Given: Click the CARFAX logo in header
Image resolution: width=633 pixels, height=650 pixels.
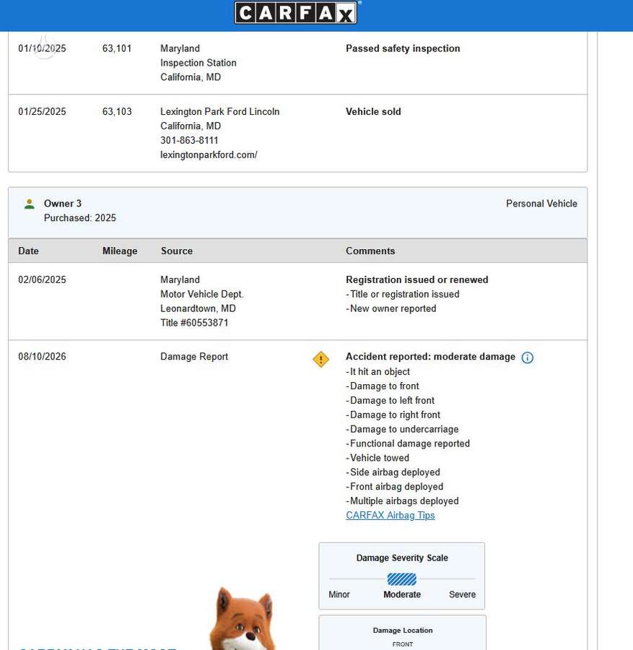Looking at the screenshot, I should click(296, 13).
